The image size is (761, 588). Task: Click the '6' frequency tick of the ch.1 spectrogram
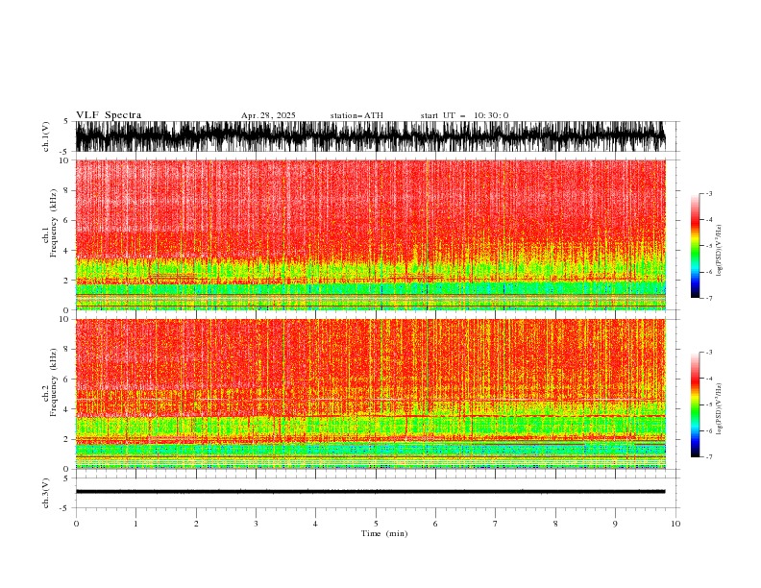coord(67,220)
